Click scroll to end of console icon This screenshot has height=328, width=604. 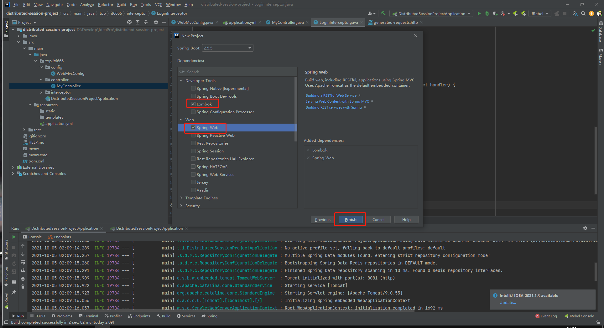click(x=23, y=270)
